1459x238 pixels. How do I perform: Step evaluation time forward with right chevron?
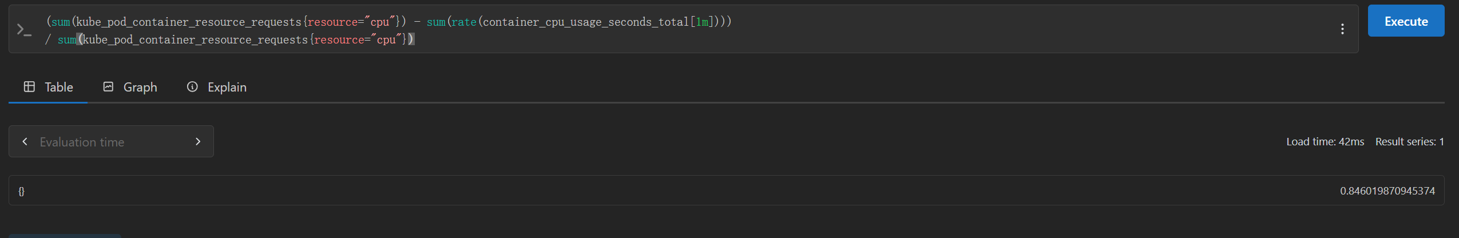[x=198, y=141]
